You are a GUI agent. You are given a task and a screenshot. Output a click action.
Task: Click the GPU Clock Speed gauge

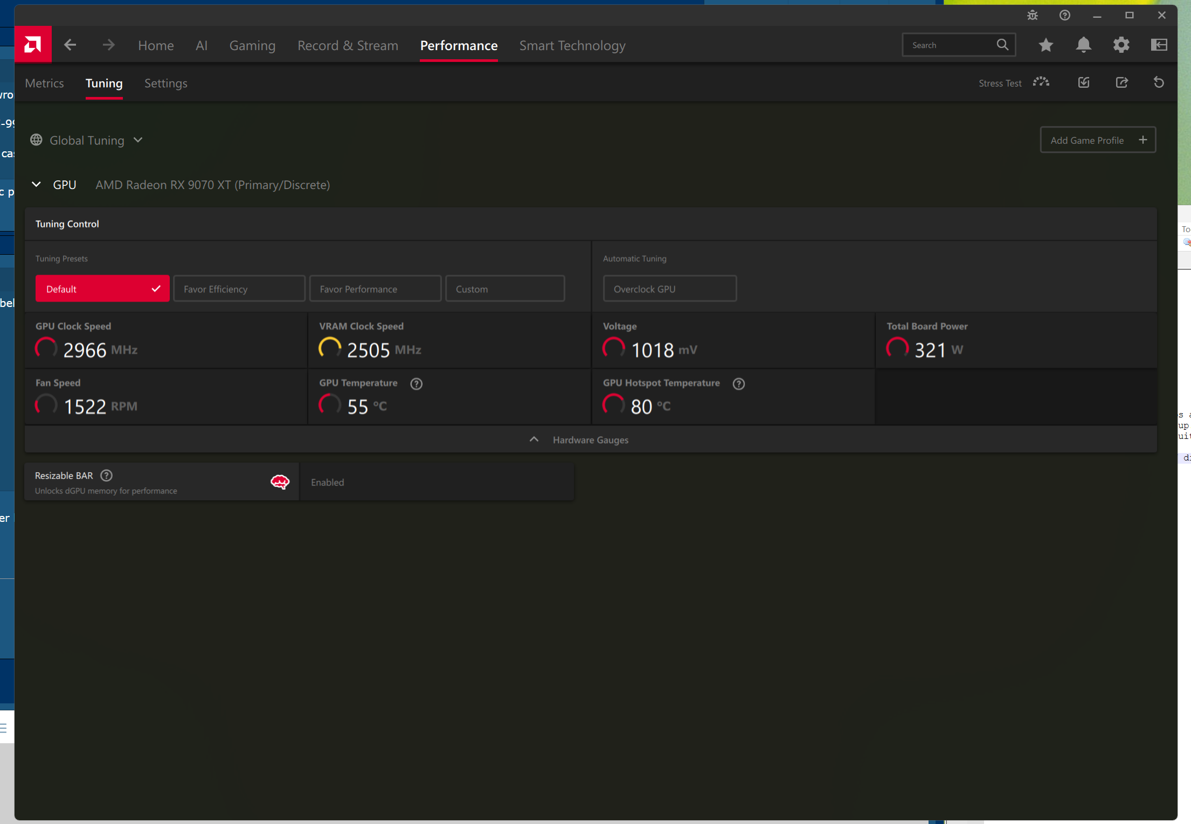[46, 348]
